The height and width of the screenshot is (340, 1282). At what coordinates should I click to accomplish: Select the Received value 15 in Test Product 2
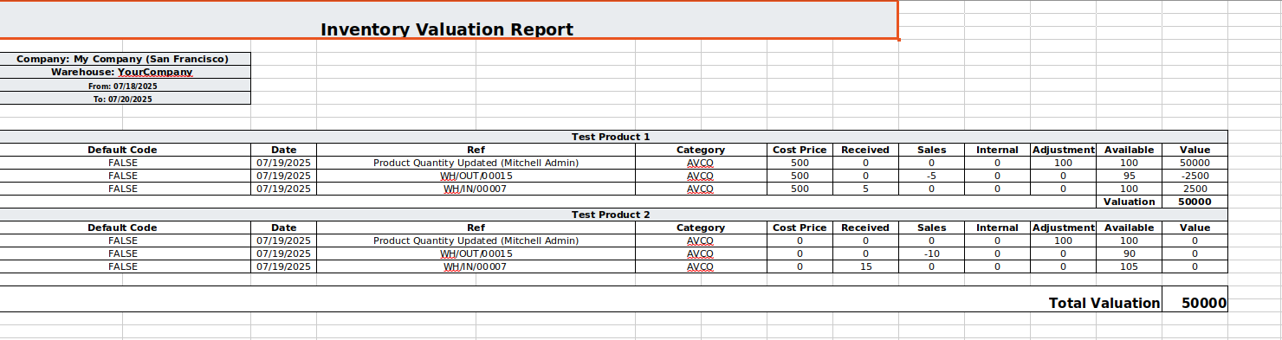point(865,266)
